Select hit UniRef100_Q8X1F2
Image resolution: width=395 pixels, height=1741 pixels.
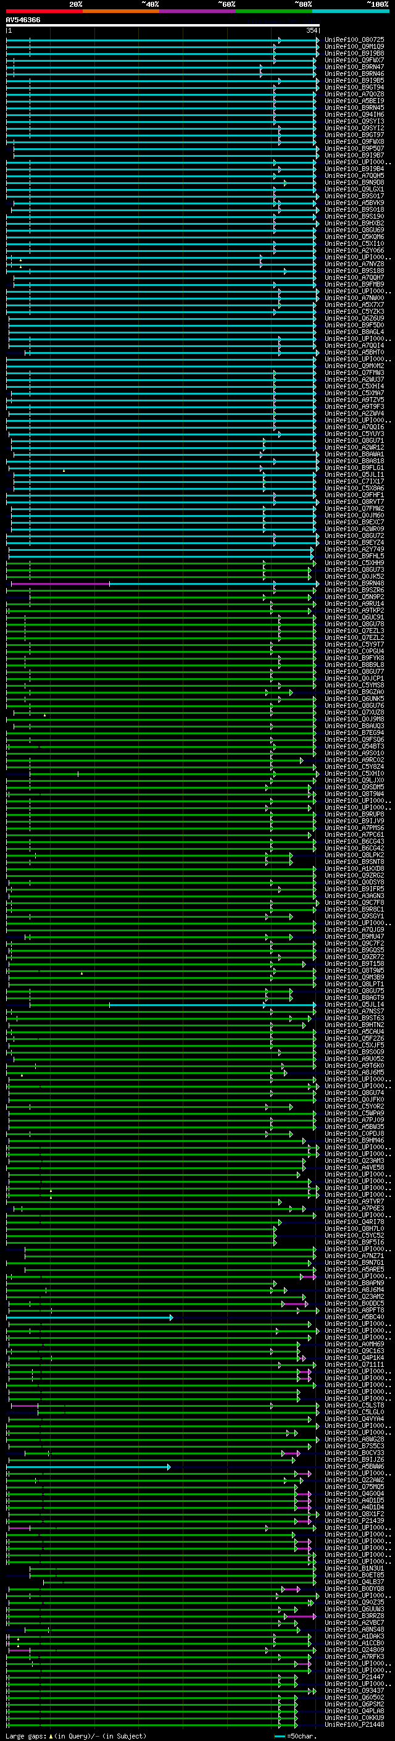click(354, 1514)
